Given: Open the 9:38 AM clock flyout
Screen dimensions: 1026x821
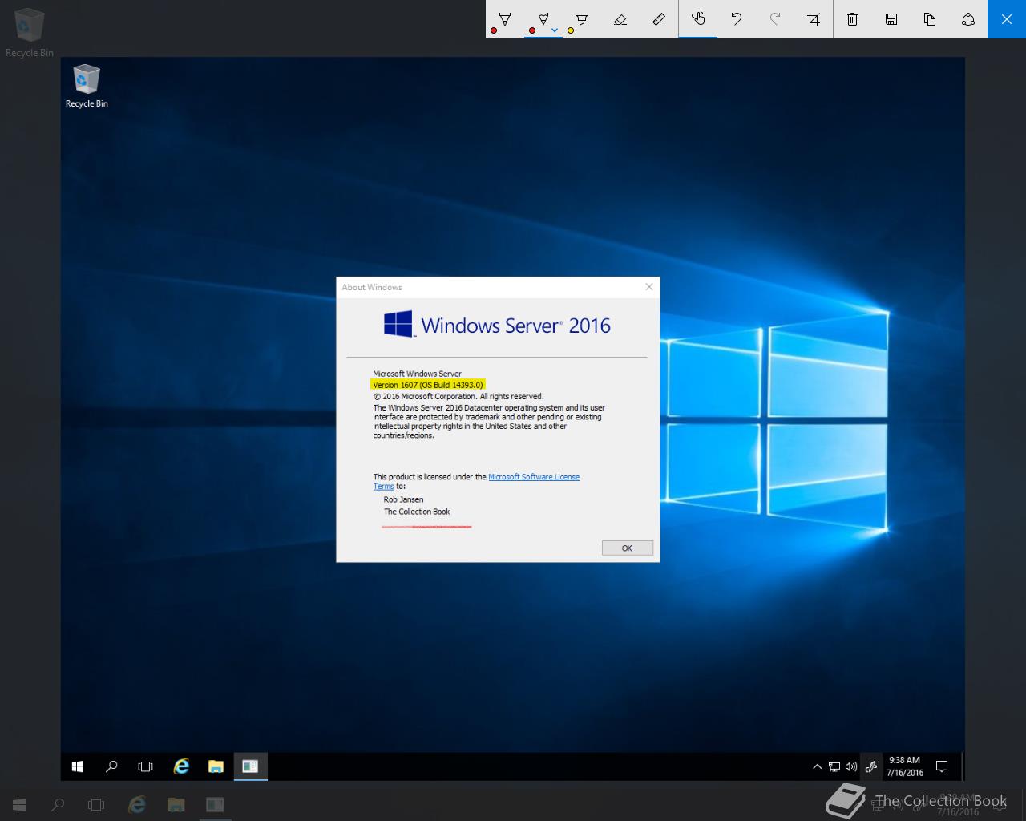Looking at the screenshot, I should [905, 766].
